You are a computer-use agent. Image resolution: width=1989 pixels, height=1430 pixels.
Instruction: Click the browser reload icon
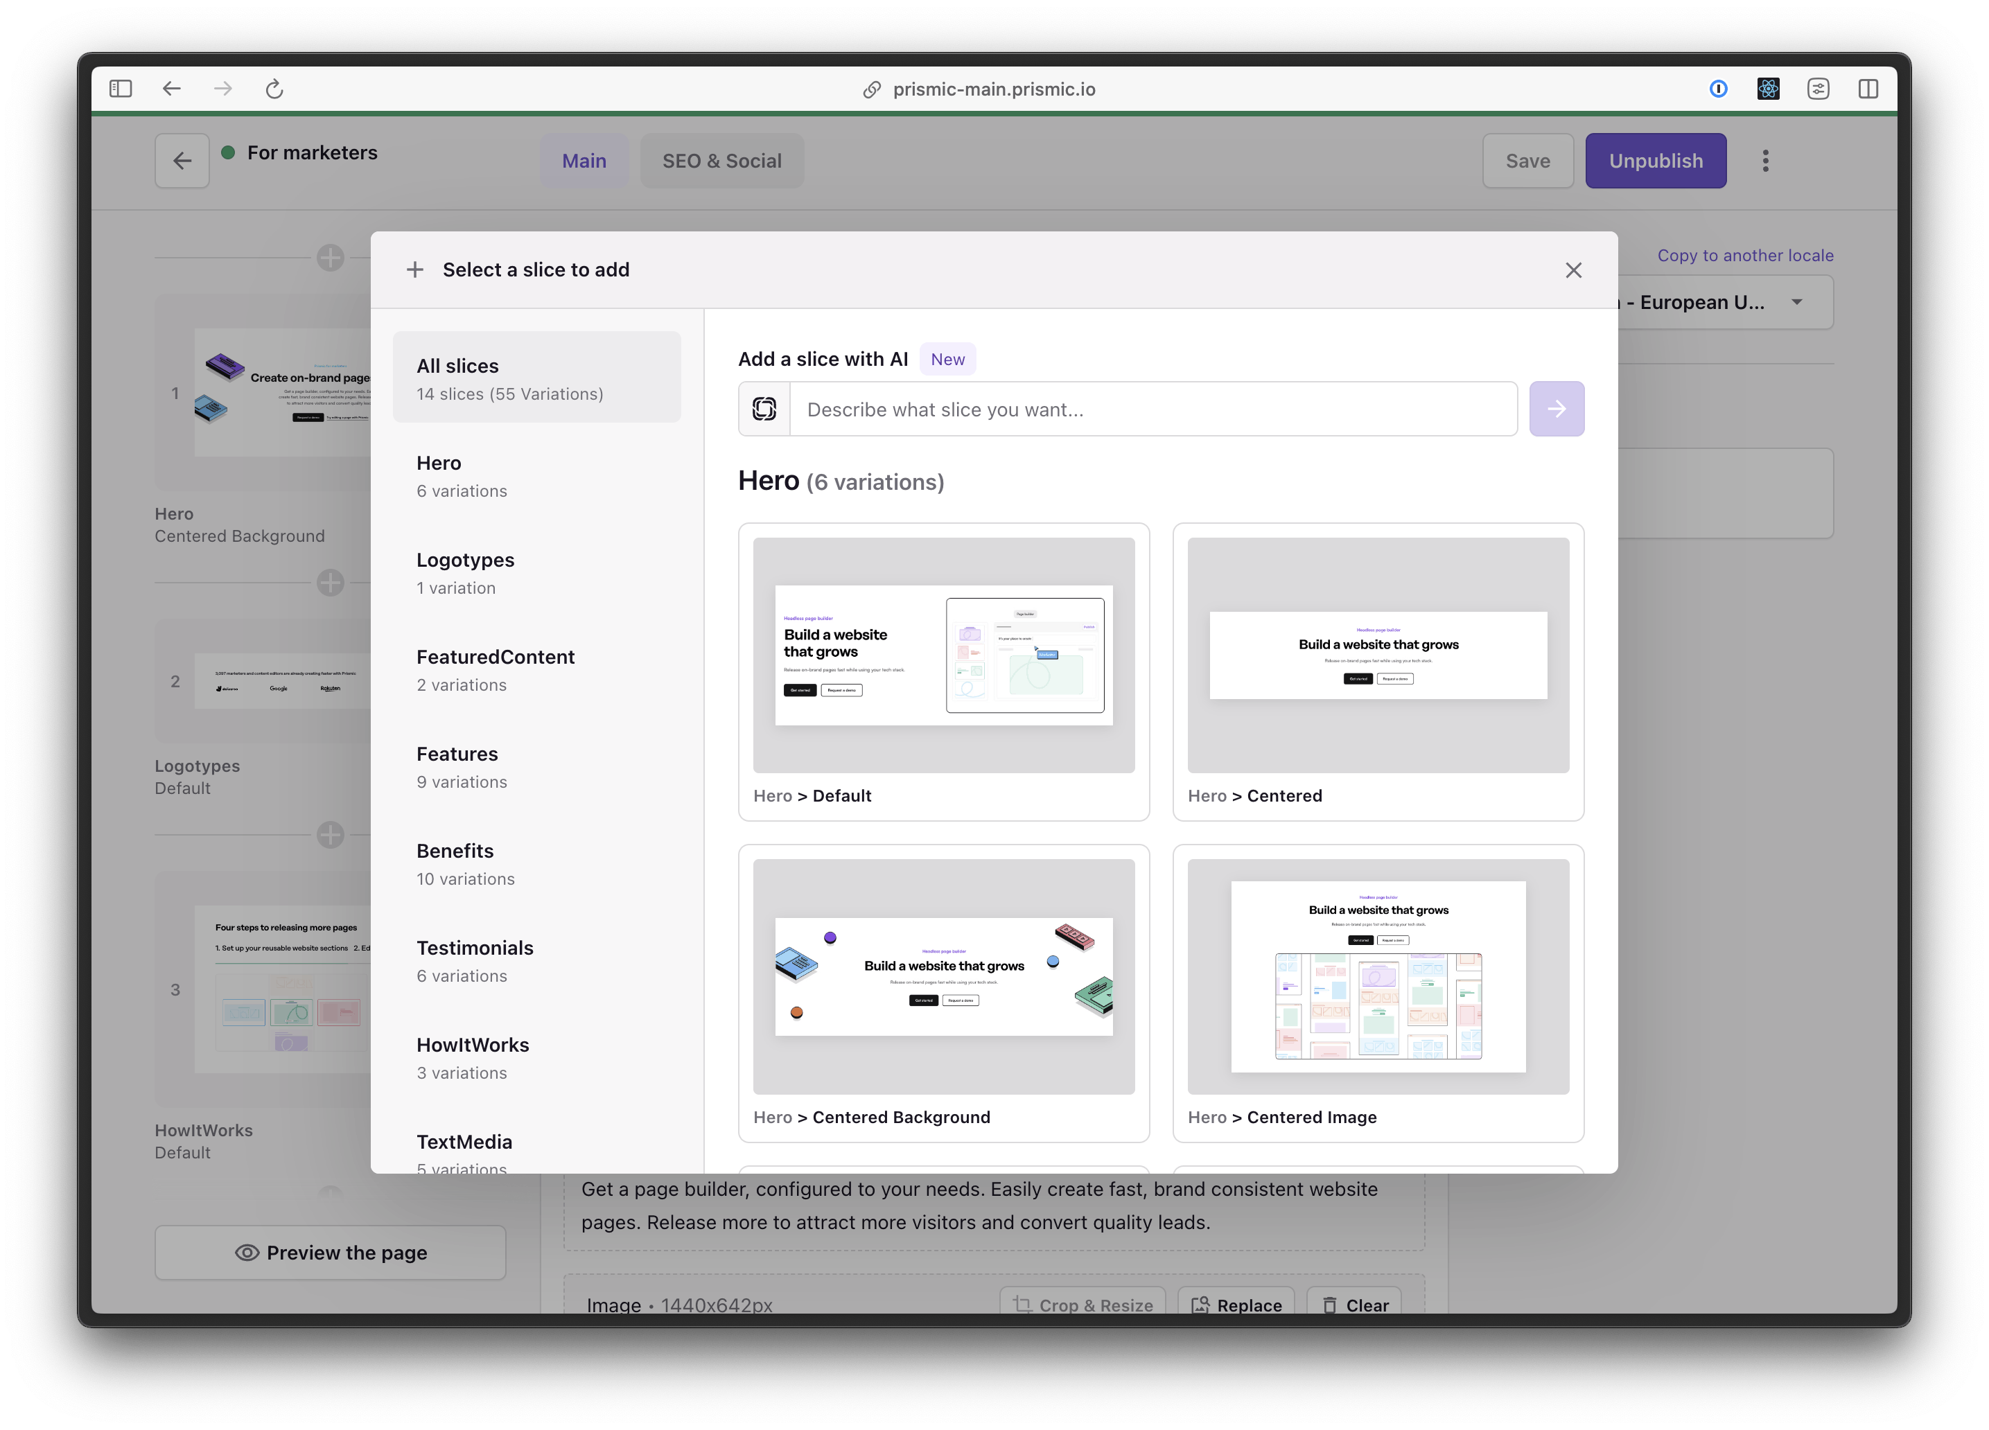[274, 89]
